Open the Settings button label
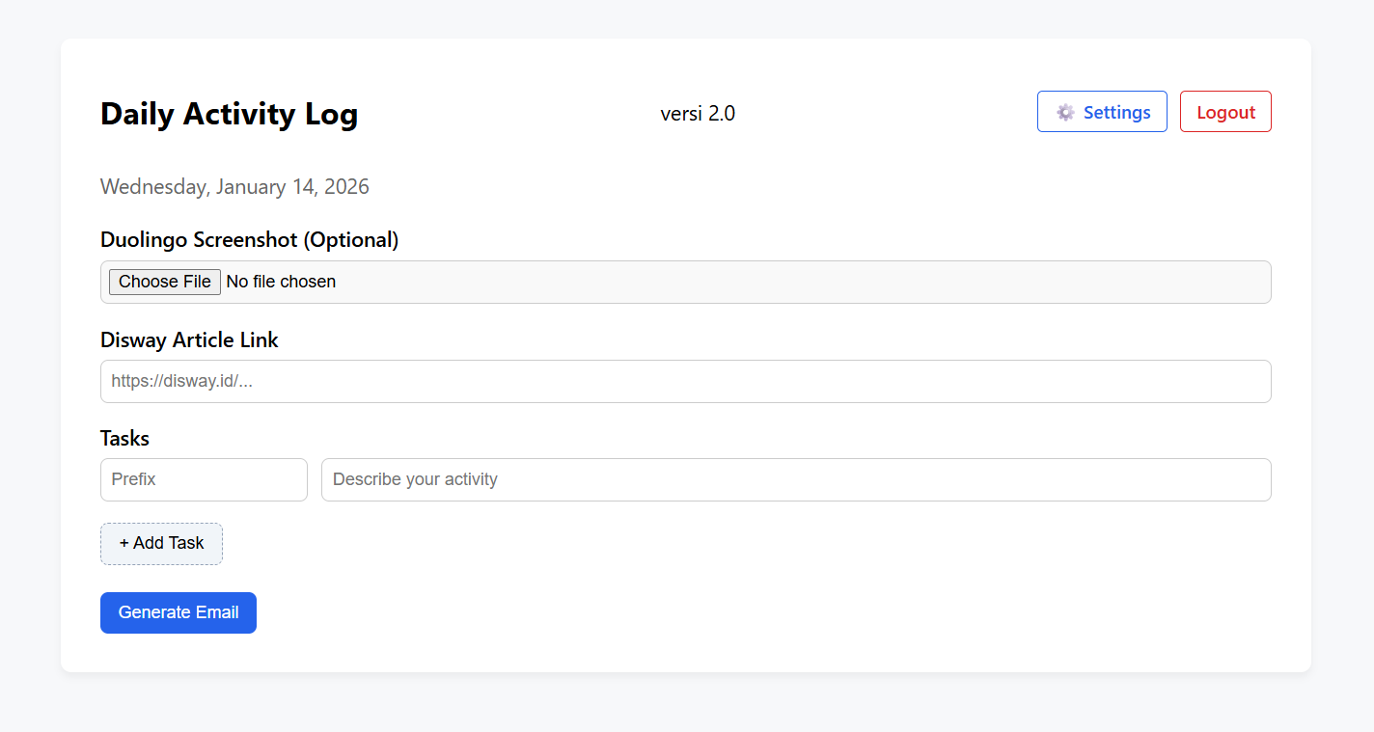Screen dimensions: 1374x732 pyautogui.click(x=1116, y=112)
